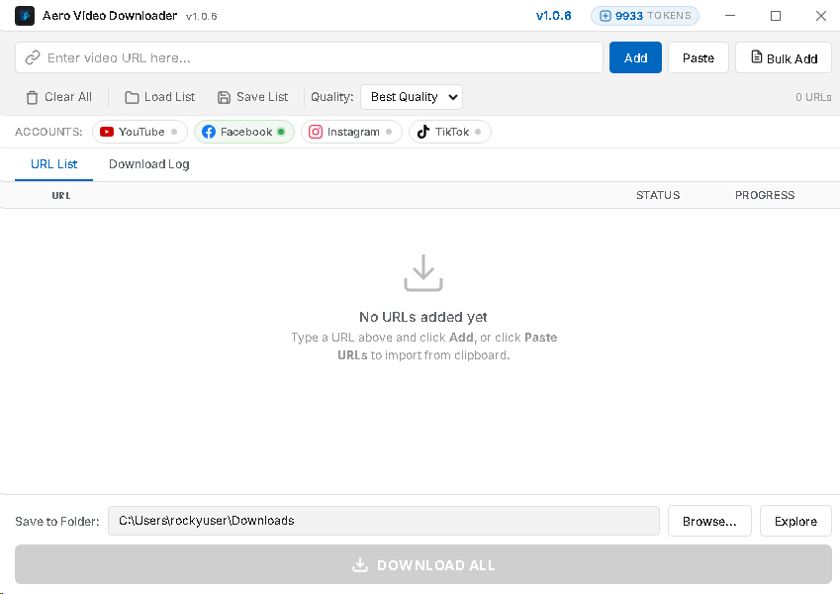This screenshot has width=840, height=594.
Task: Click the download tray icon in empty list
Action: click(423, 273)
